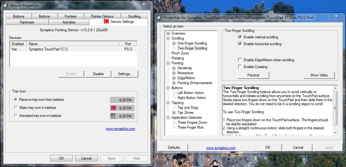Click the Enabled column header
The width and height of the screenshot is (346, 167).
(19, 44)
